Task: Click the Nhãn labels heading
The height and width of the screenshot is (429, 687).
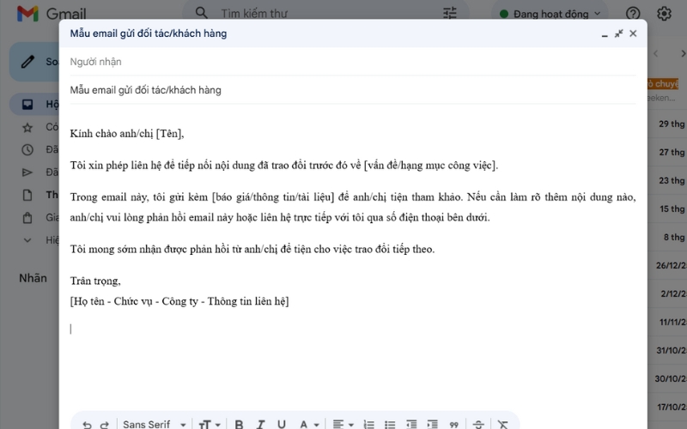Action: pyautogui.click(x=33, y=278)
